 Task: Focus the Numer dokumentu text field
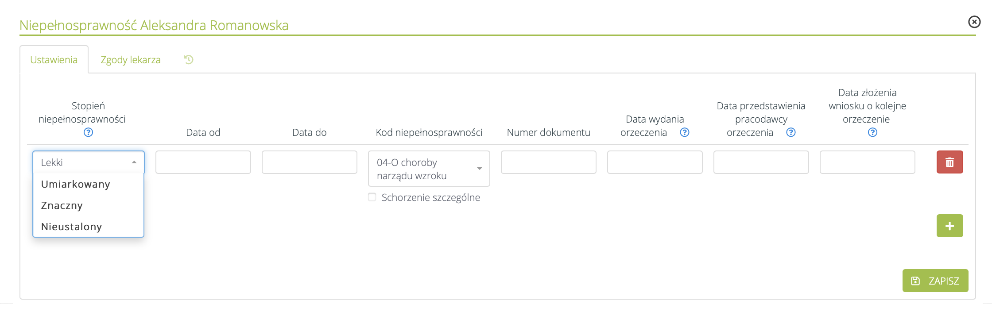[548, 162]
